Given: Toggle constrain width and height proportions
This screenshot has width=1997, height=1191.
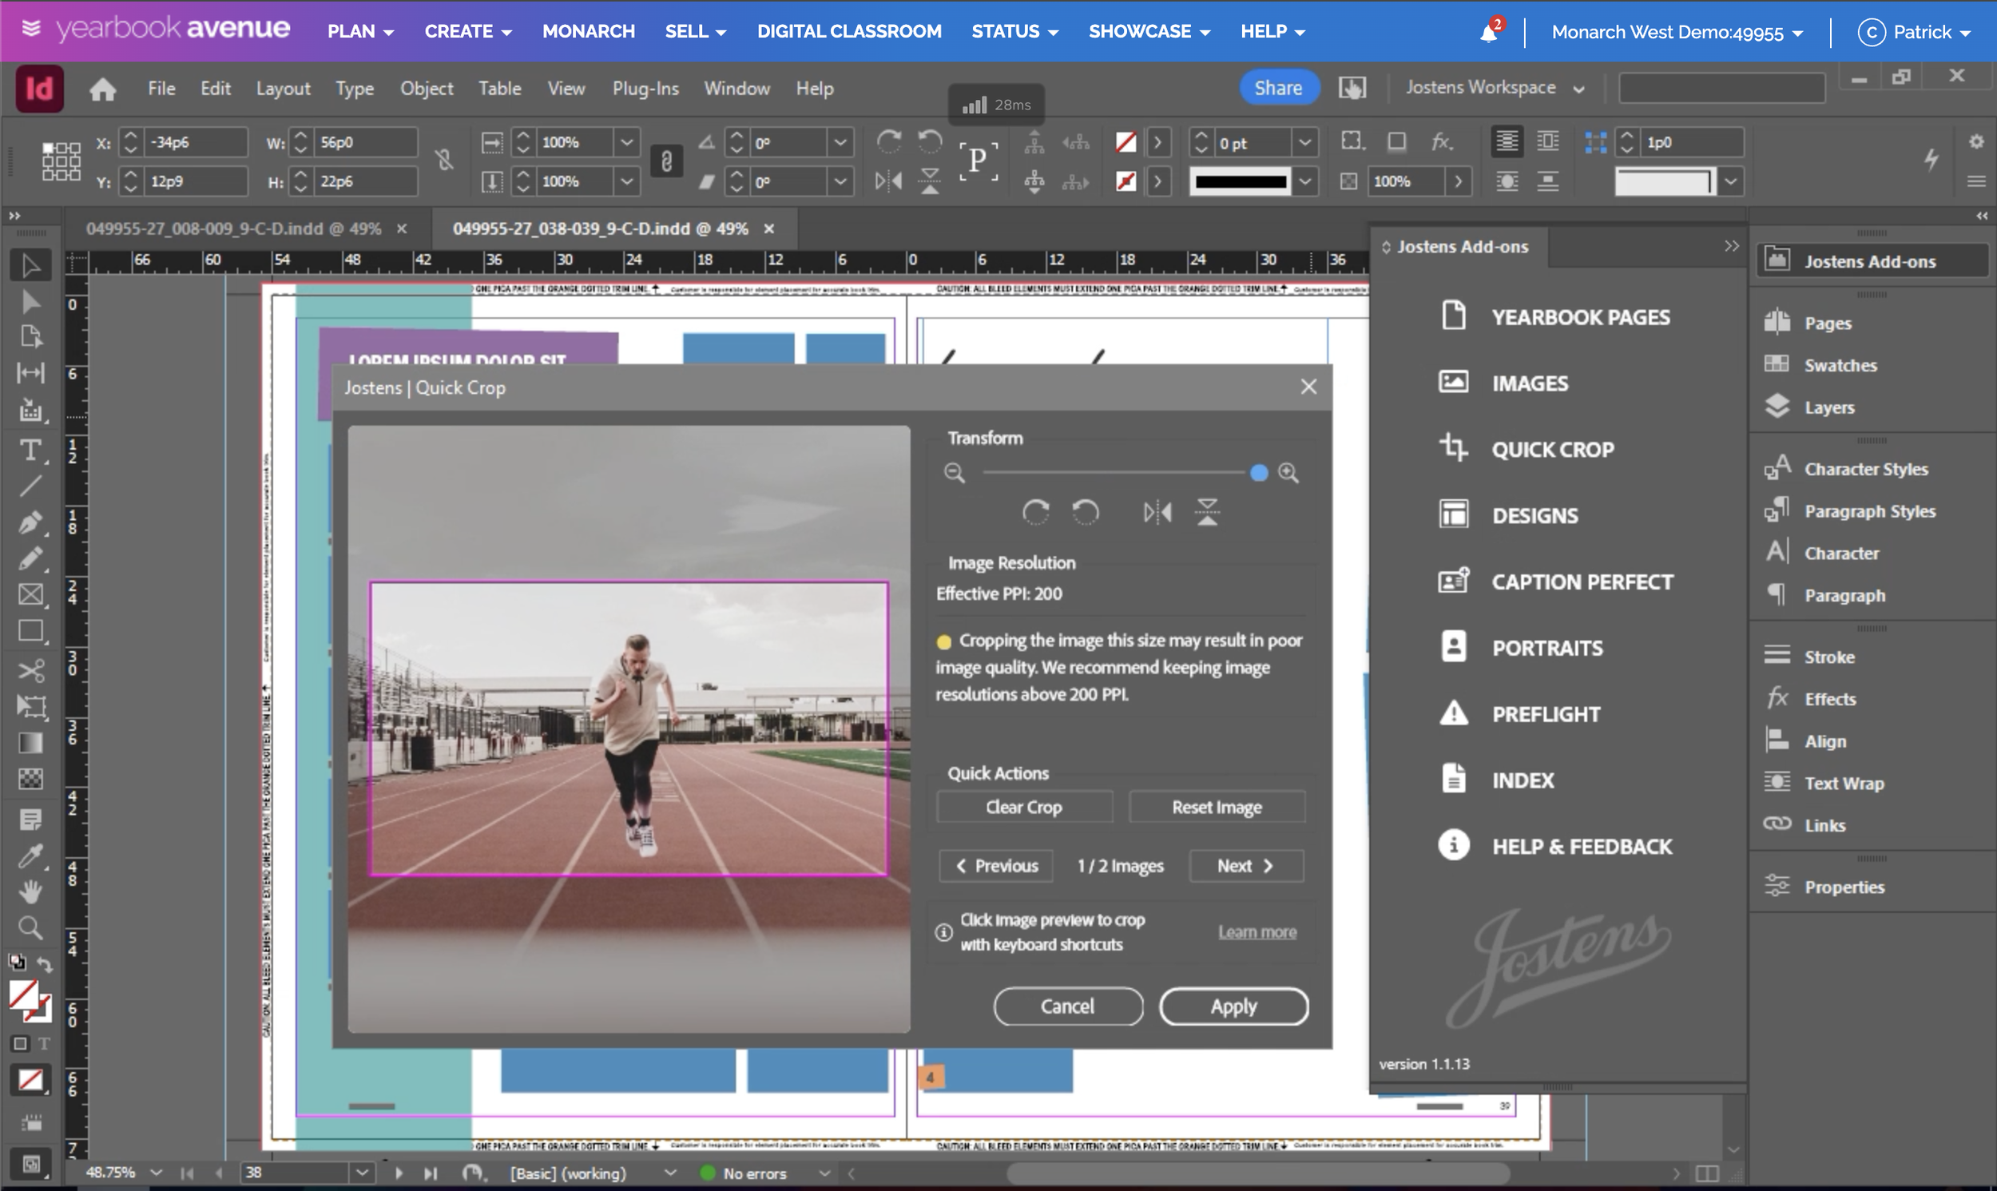Looking at the screenshot, I should (x=445, y=161).
